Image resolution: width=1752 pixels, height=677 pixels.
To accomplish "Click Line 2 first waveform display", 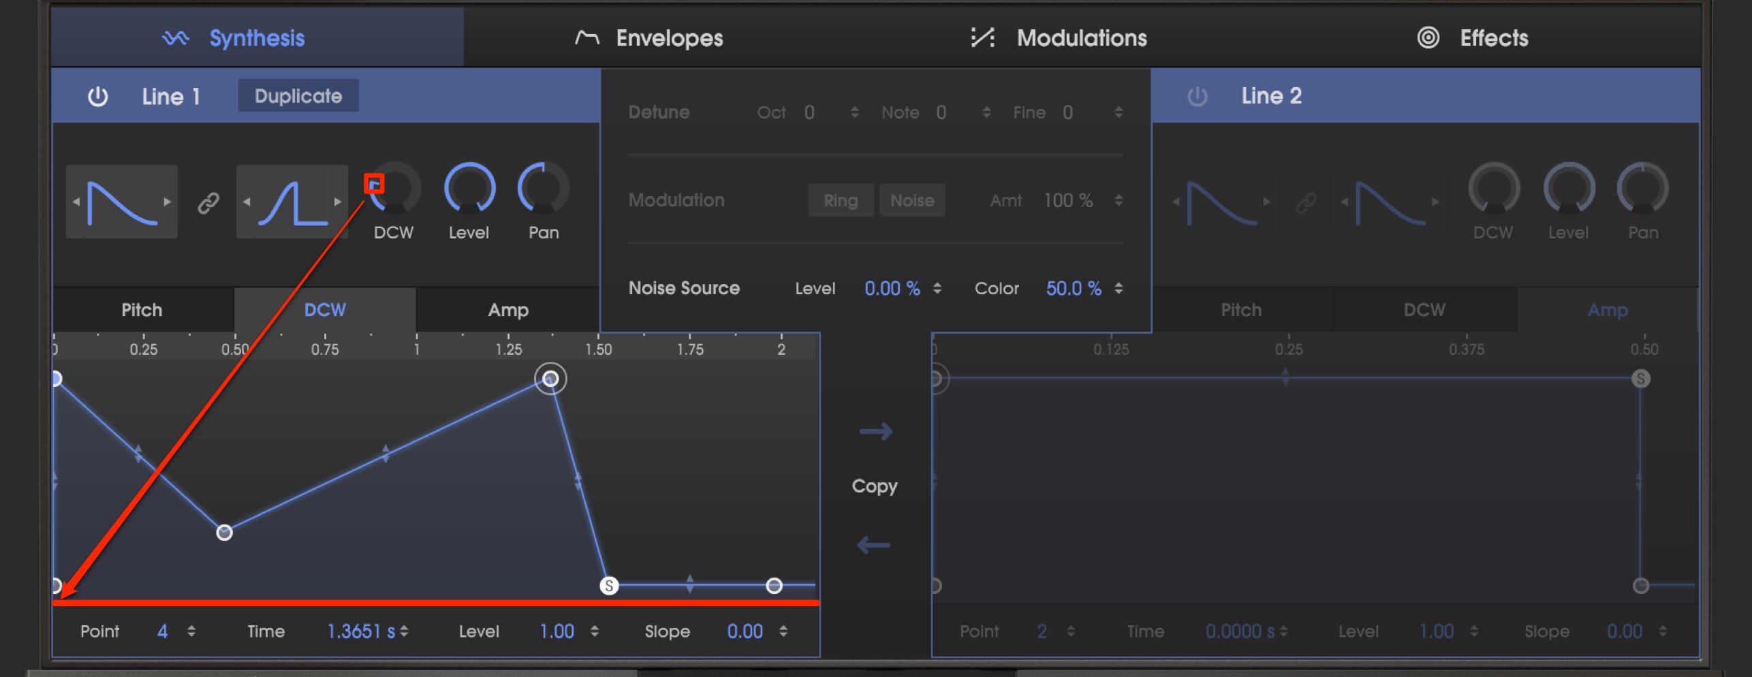I will pos(1221,202).
